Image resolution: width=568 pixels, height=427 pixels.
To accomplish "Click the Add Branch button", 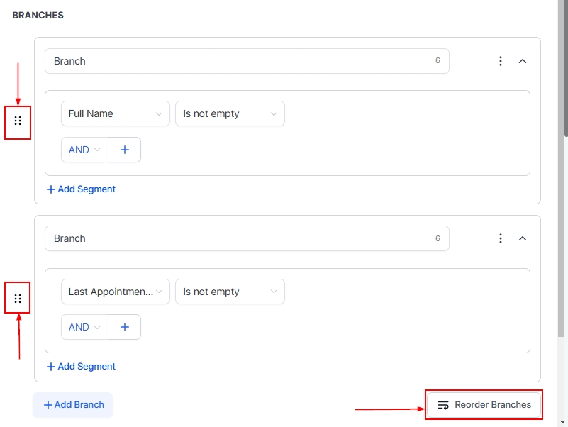I will pos(73,405).
